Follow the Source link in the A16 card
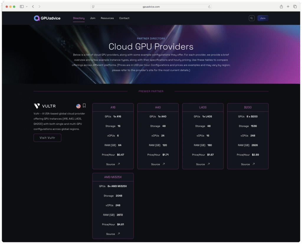This screenshot has height=244, width=302. 111,164
